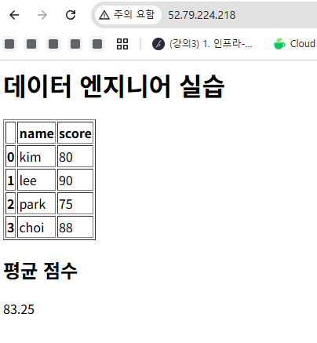
Task: Open the Cloud bookmark with green cup icon
Action: [x=294, y=44]
